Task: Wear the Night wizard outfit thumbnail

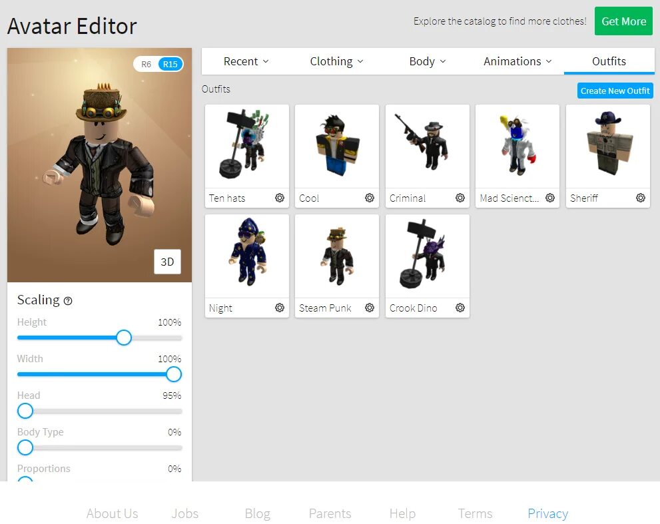Action: [246, 256]
